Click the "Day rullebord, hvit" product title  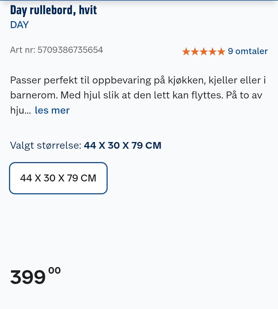[54, 10]
